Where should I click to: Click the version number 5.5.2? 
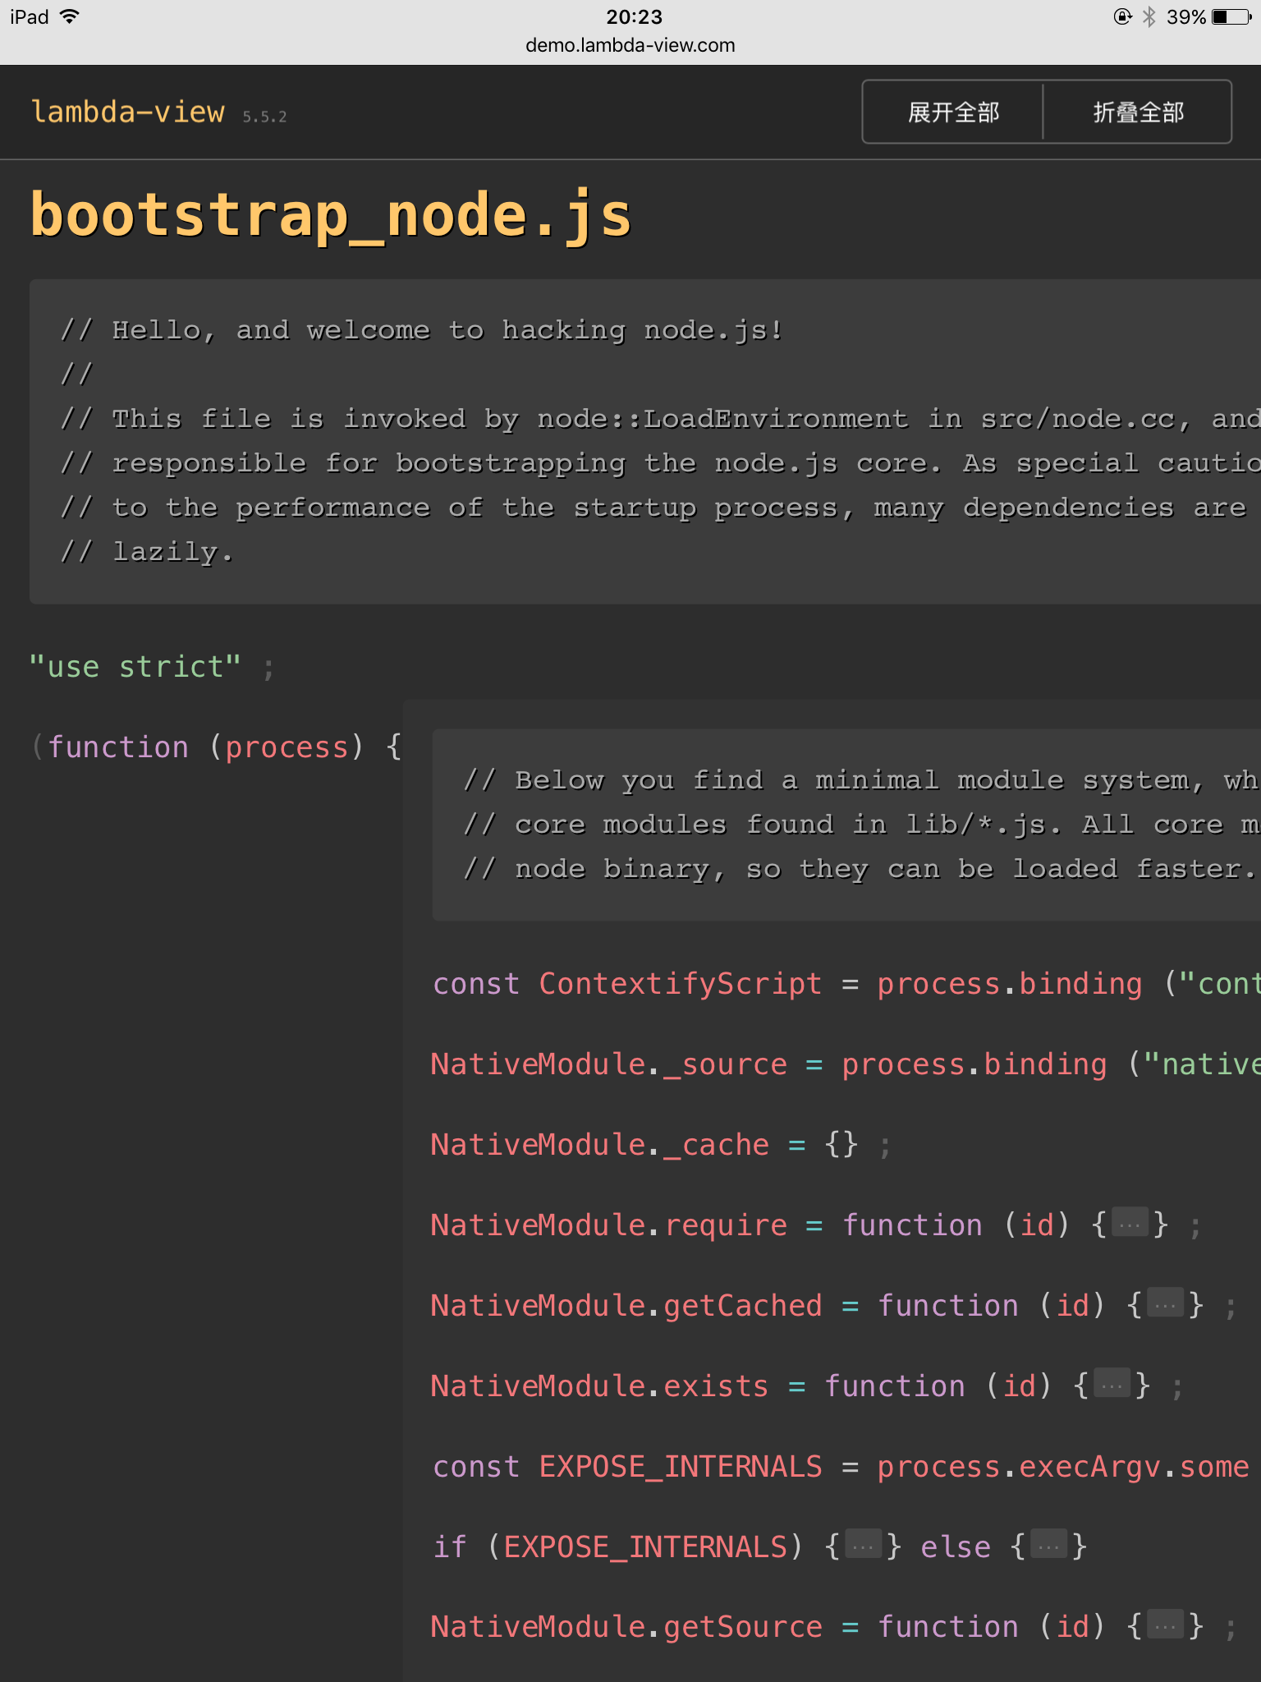click(264, 117)
